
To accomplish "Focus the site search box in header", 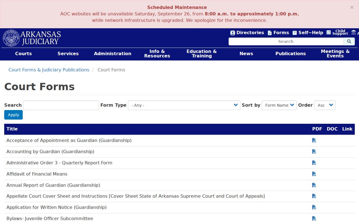I will click(x=286, y=41).
